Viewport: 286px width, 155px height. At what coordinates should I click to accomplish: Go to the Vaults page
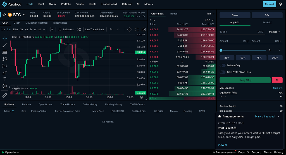[x=80, y=4]
